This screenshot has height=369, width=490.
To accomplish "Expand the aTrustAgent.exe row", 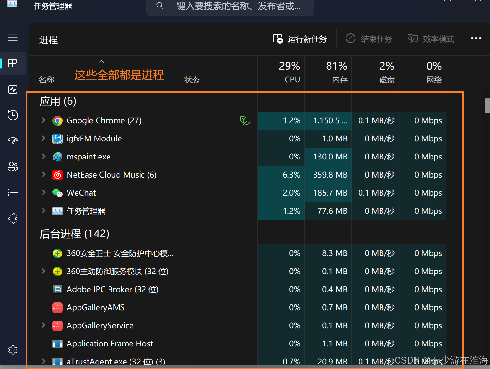I will point(43,361).
